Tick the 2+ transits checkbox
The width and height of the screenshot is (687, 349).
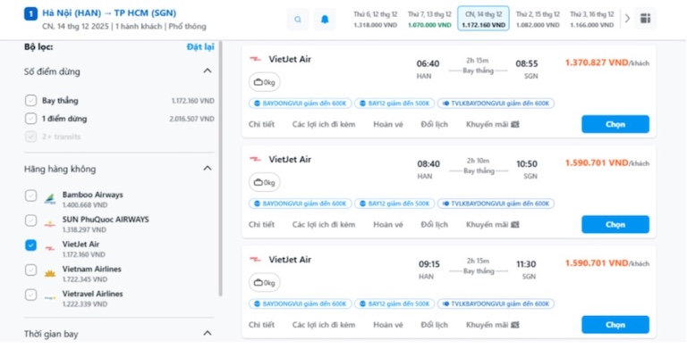[30, 137]
